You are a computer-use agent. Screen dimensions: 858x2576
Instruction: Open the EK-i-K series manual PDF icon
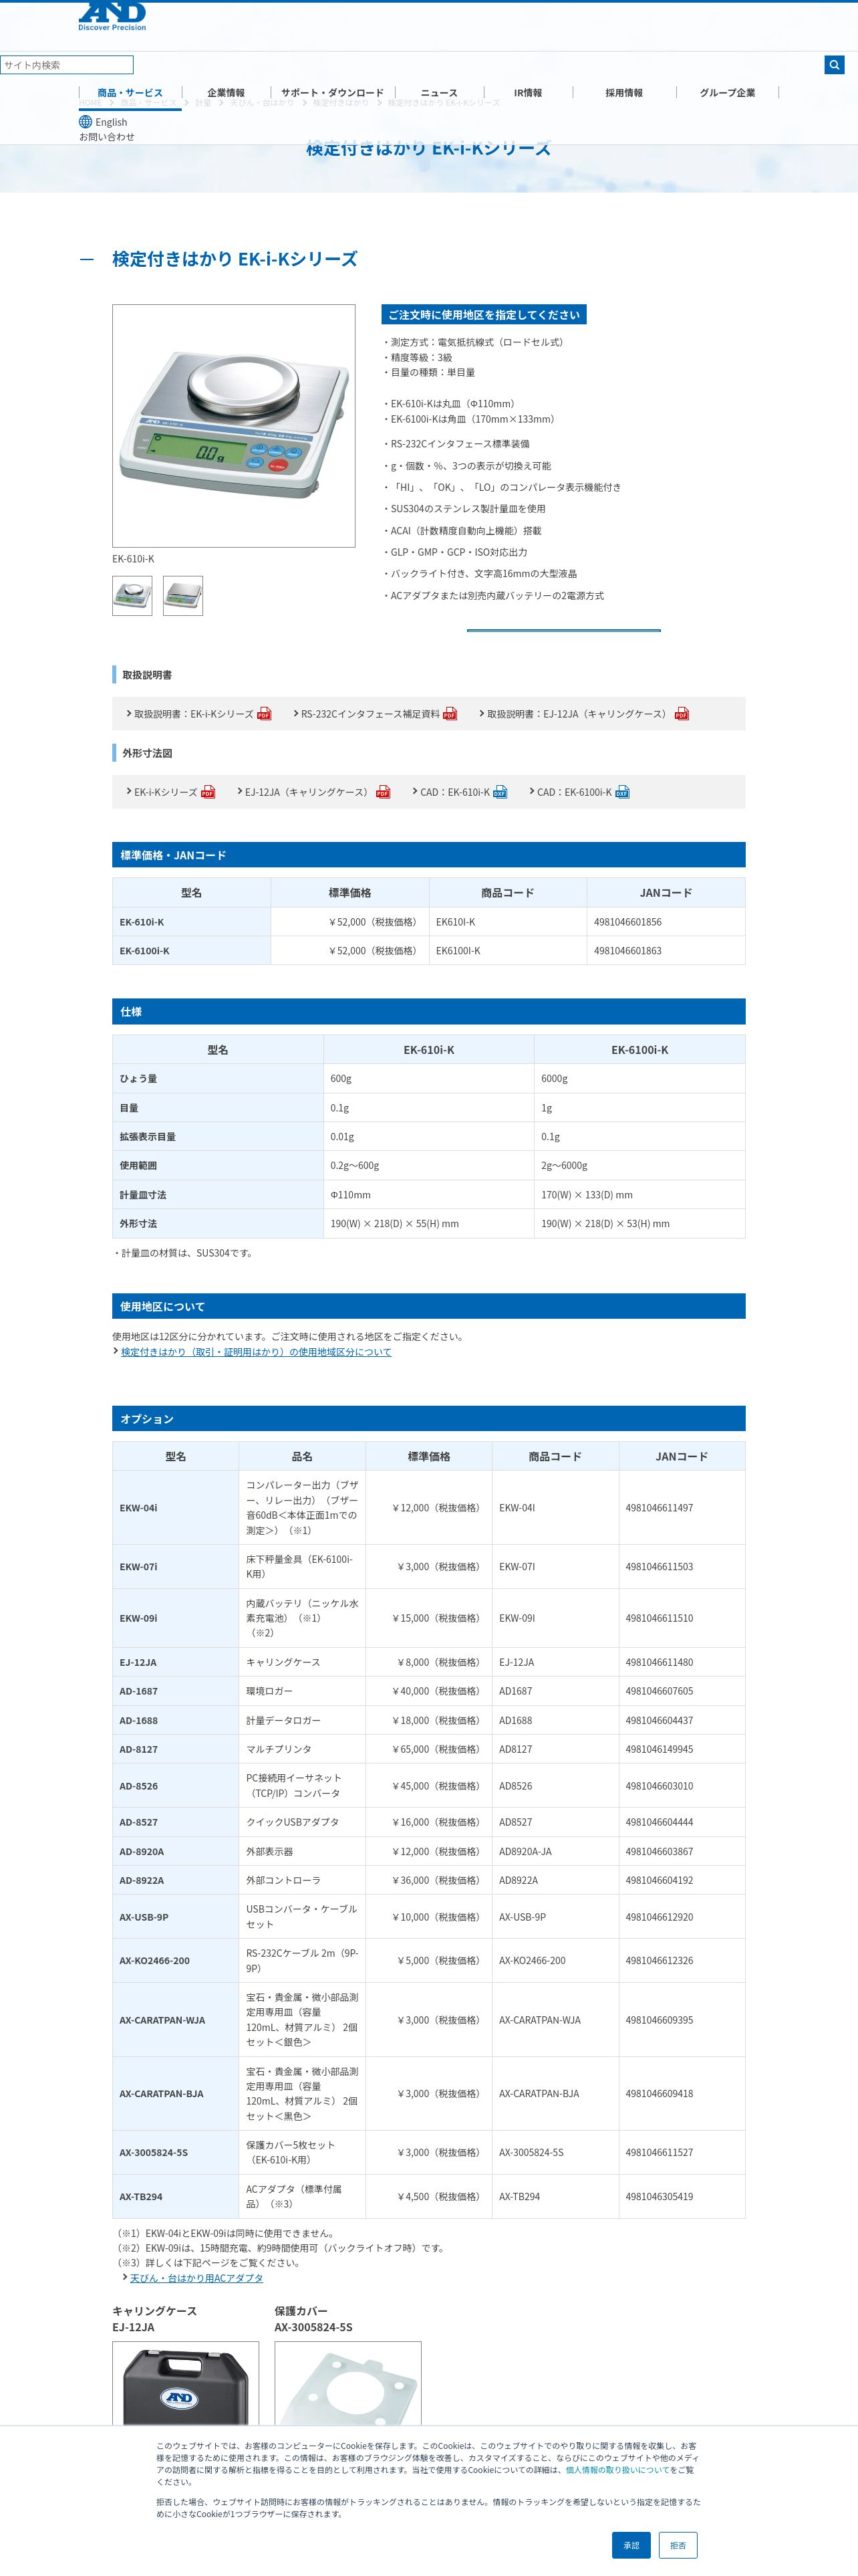[264, 714]
